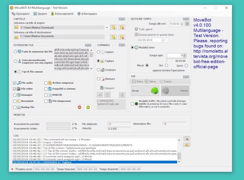Click JOB section help icon
244x180 pixels.
pyautogui.click(x=186, y=77)
